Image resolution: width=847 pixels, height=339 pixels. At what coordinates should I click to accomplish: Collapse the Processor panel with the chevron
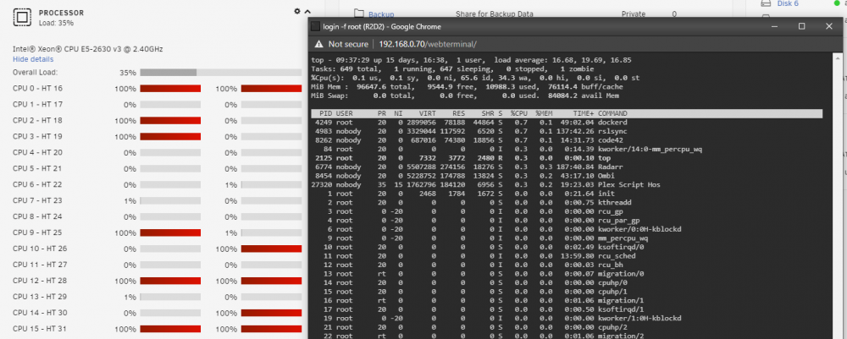tap(307, 11)
